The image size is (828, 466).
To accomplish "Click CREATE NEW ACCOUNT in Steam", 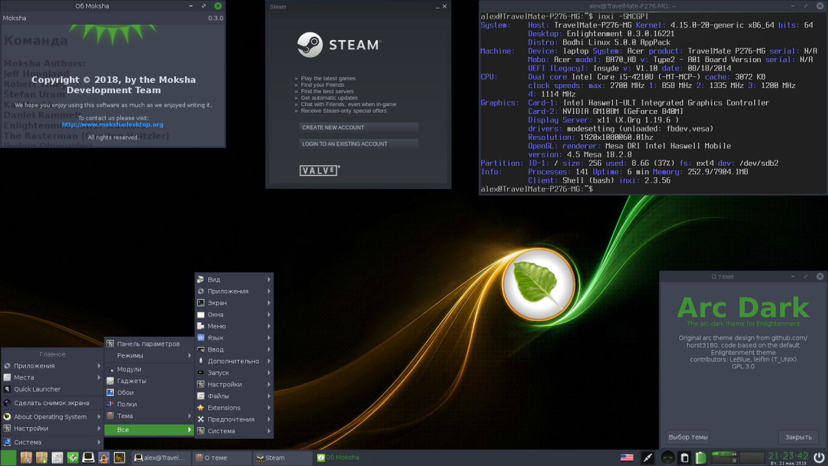I will click(359, 128).
